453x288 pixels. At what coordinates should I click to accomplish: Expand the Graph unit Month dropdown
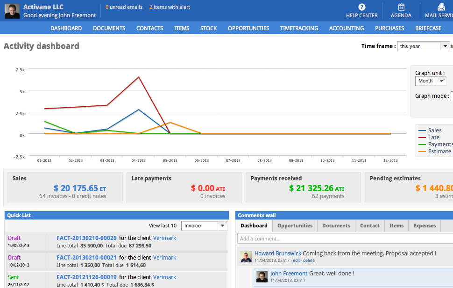click(431, 81)
